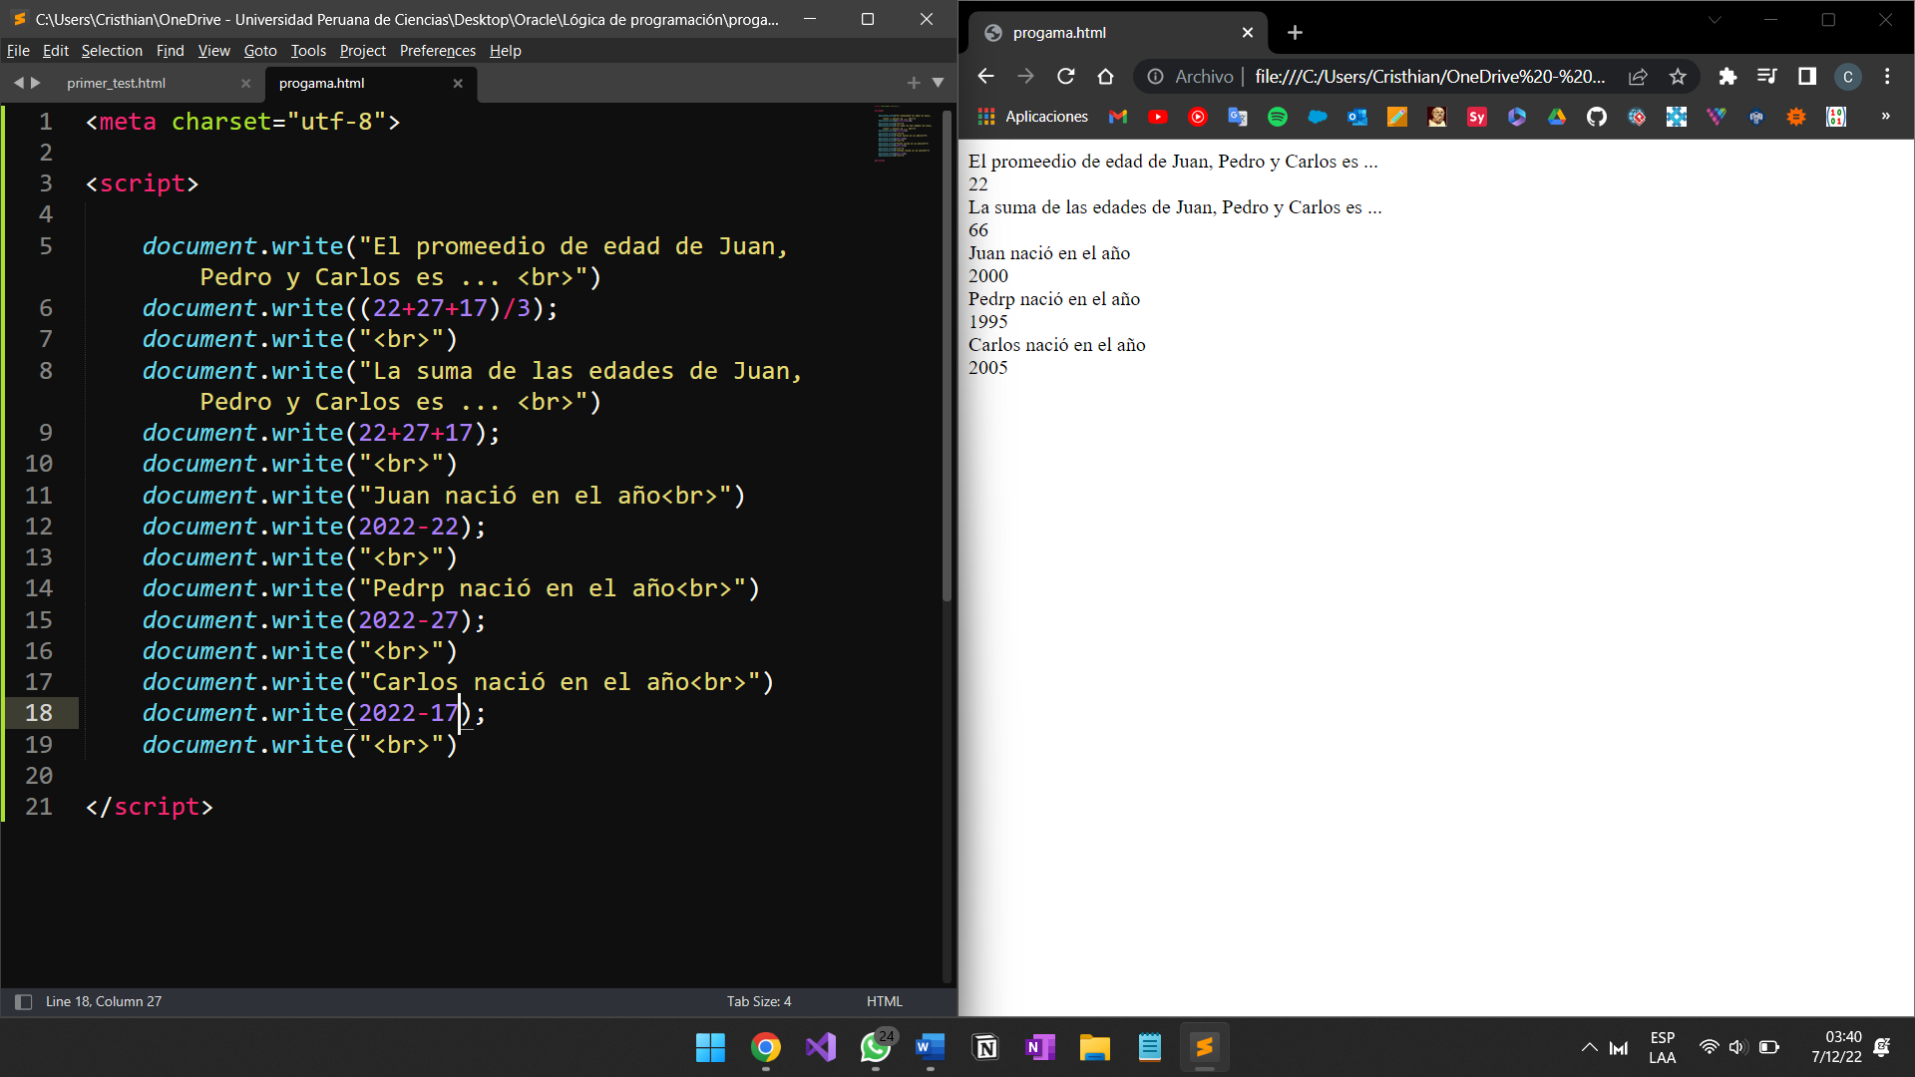Open the Project menu

pyautogui.click(x=362, y=51)
